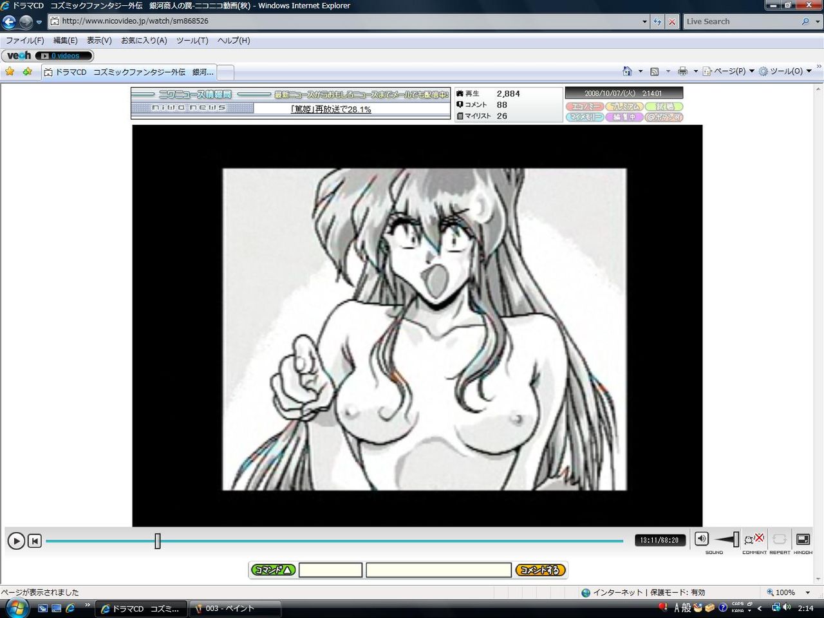
Task: Expand the コマンド command panel
Action: pyautogui.click(x=274, y=570)
